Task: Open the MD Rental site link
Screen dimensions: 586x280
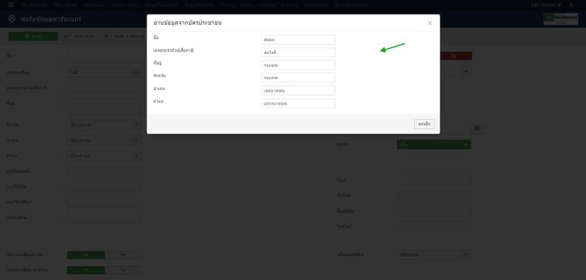Action: (546, 5)
